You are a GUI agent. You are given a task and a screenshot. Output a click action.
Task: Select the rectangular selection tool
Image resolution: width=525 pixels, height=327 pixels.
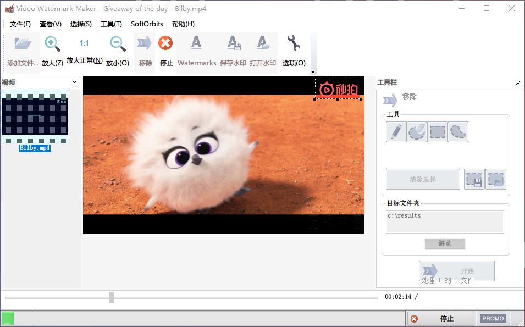[437, 132]
